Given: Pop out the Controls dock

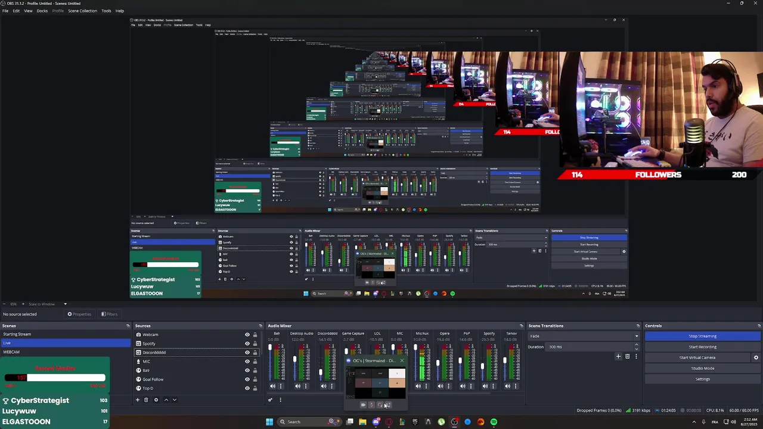Looking at the screenshot, I should [759, 326].
